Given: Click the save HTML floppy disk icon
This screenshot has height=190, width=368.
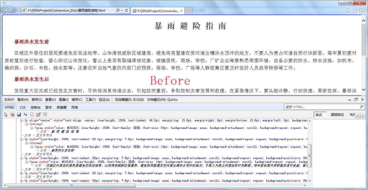Looking at the screenshot, I should [x=19, y=115].
